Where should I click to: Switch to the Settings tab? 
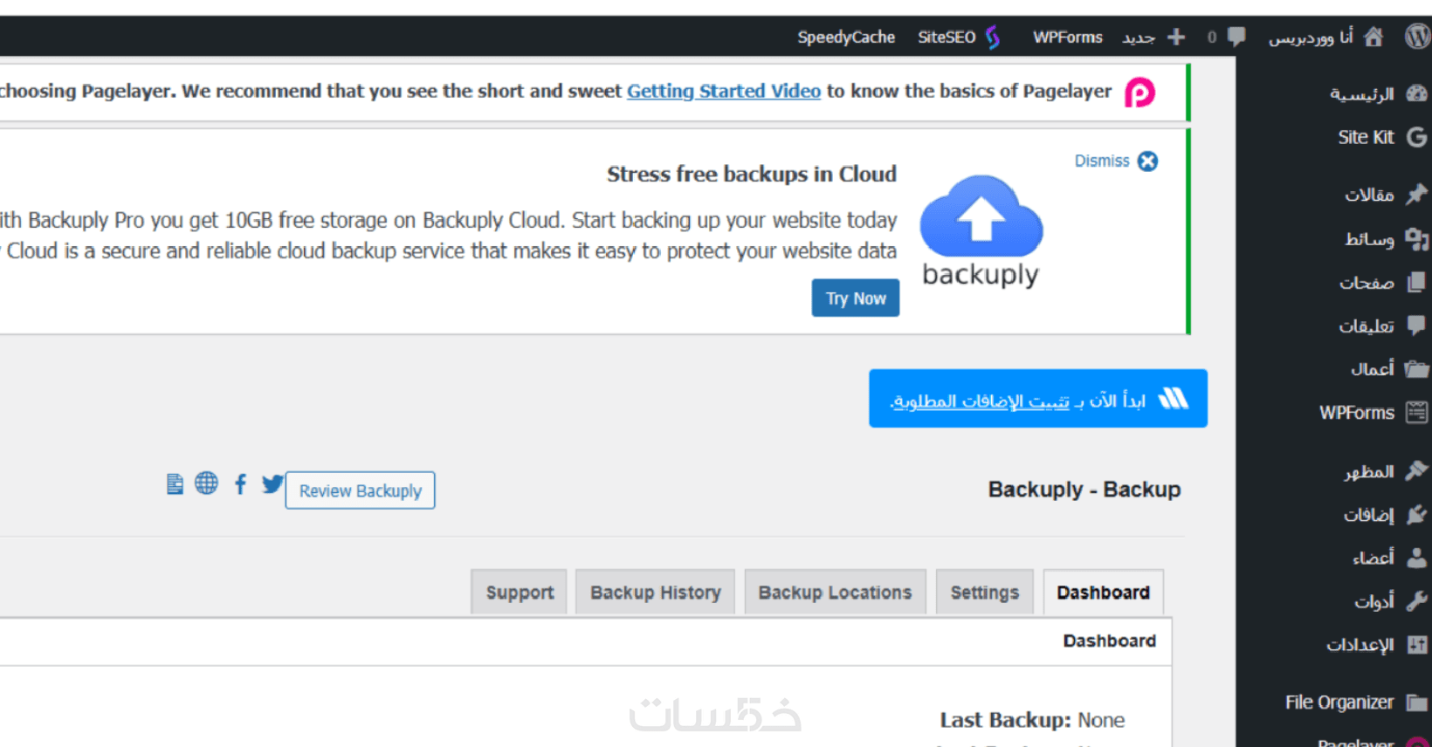pos(985,593)
